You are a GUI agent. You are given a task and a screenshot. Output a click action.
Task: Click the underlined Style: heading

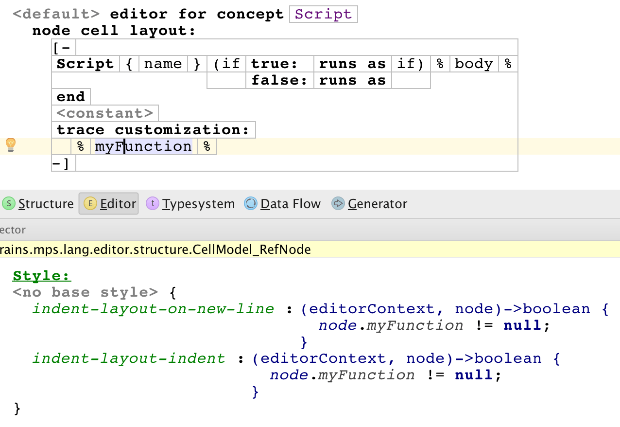pyautogui.click(x=42, y=276)
